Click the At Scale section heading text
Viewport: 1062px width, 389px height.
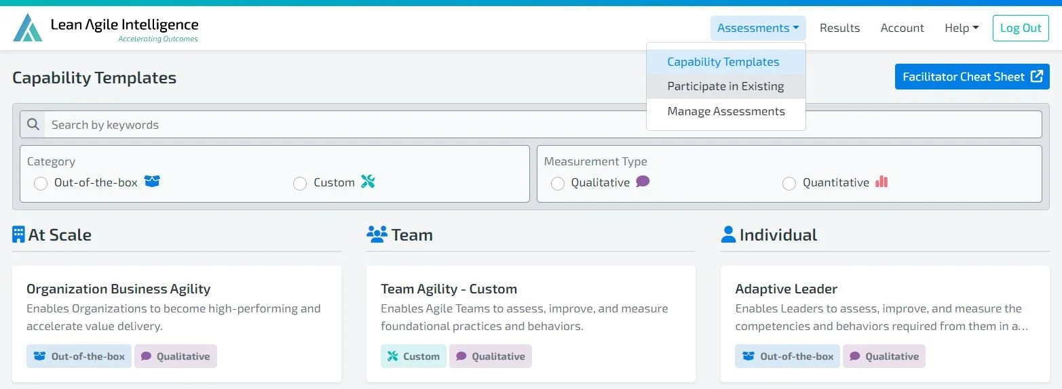click(60, 235)
